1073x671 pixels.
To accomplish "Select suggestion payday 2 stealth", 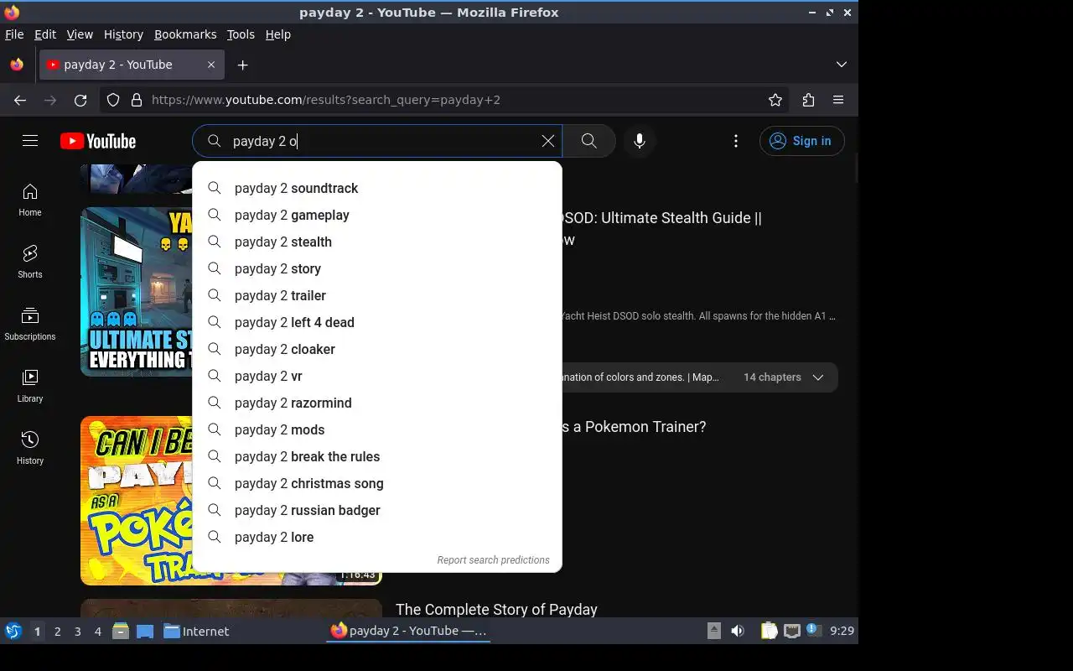I will (377, 242).
